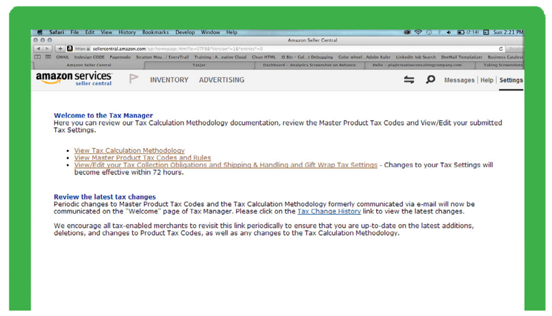Click the add bookmark plus button
552x316 pixels.
(60, 49)
